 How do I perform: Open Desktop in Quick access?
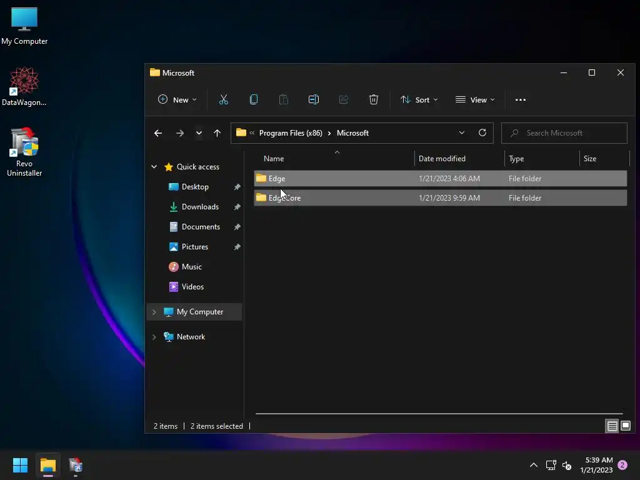195,186
